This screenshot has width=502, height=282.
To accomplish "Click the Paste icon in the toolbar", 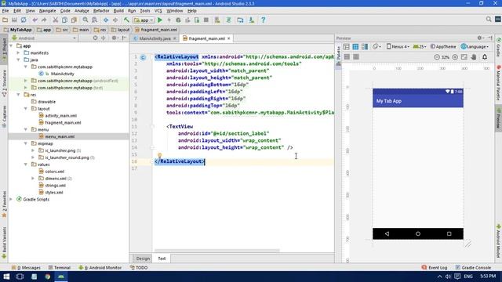I will tap(74, 20).
